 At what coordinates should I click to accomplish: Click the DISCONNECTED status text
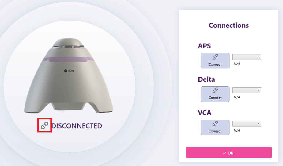point(77,126)
